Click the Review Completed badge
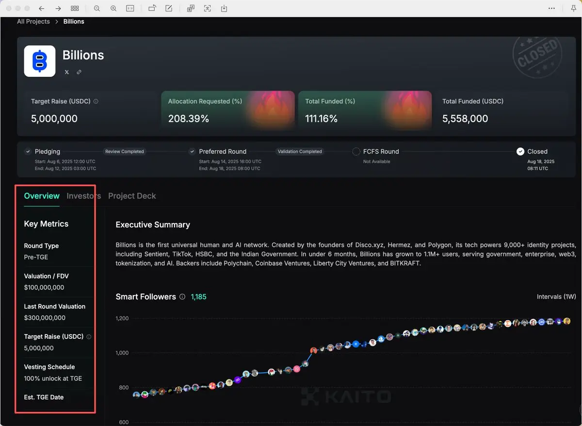Viewport: 582px width, 426px height. tap(125, 152)
